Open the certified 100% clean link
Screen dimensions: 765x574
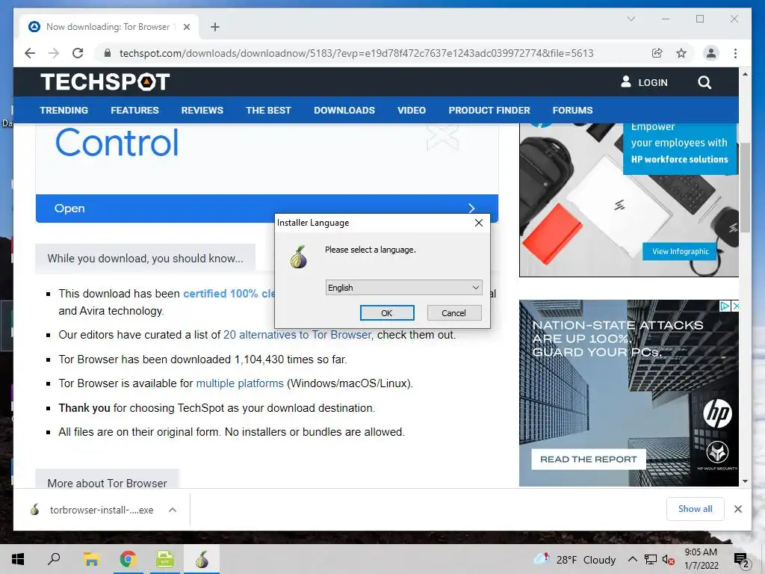[x=229, y=293]
